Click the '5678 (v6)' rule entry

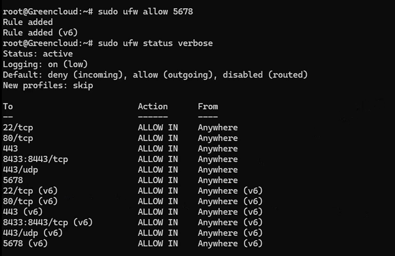[25, 244]
